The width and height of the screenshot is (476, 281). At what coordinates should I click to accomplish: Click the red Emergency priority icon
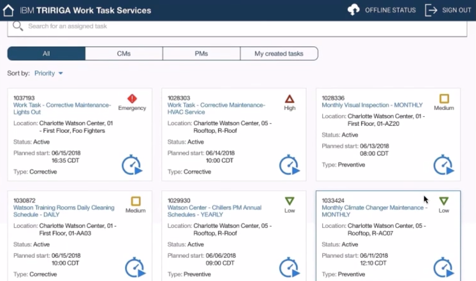pyautogui.click(x=132, y=99)
